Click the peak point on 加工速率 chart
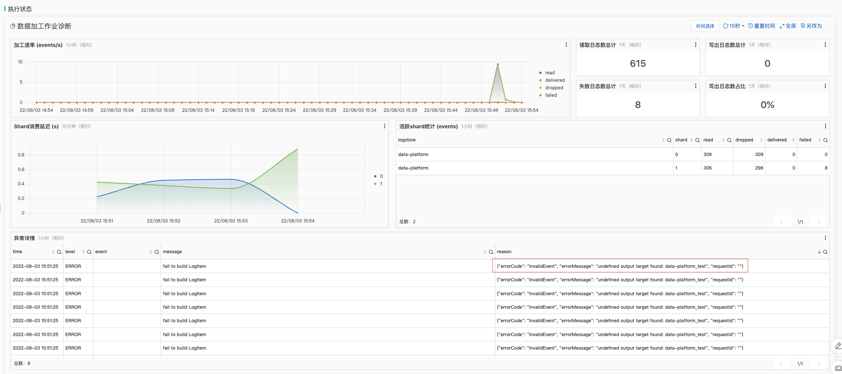Screen dimensions: 842x374 click(x=498, y=65)
